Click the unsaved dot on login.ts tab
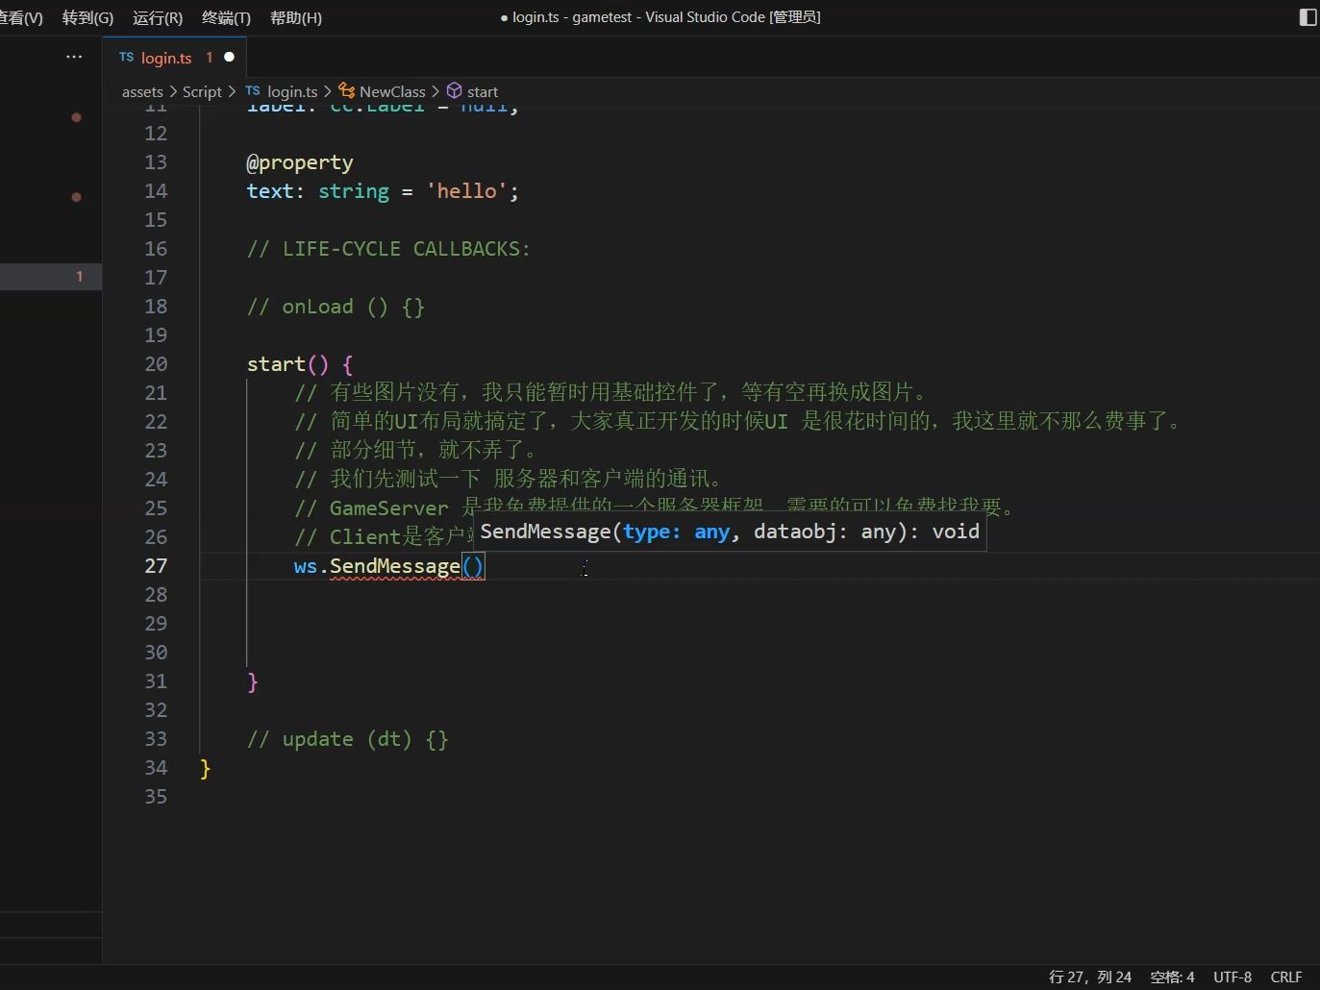Image resolution: width=1320 pixels, height=990 pixels. (229, 58)
